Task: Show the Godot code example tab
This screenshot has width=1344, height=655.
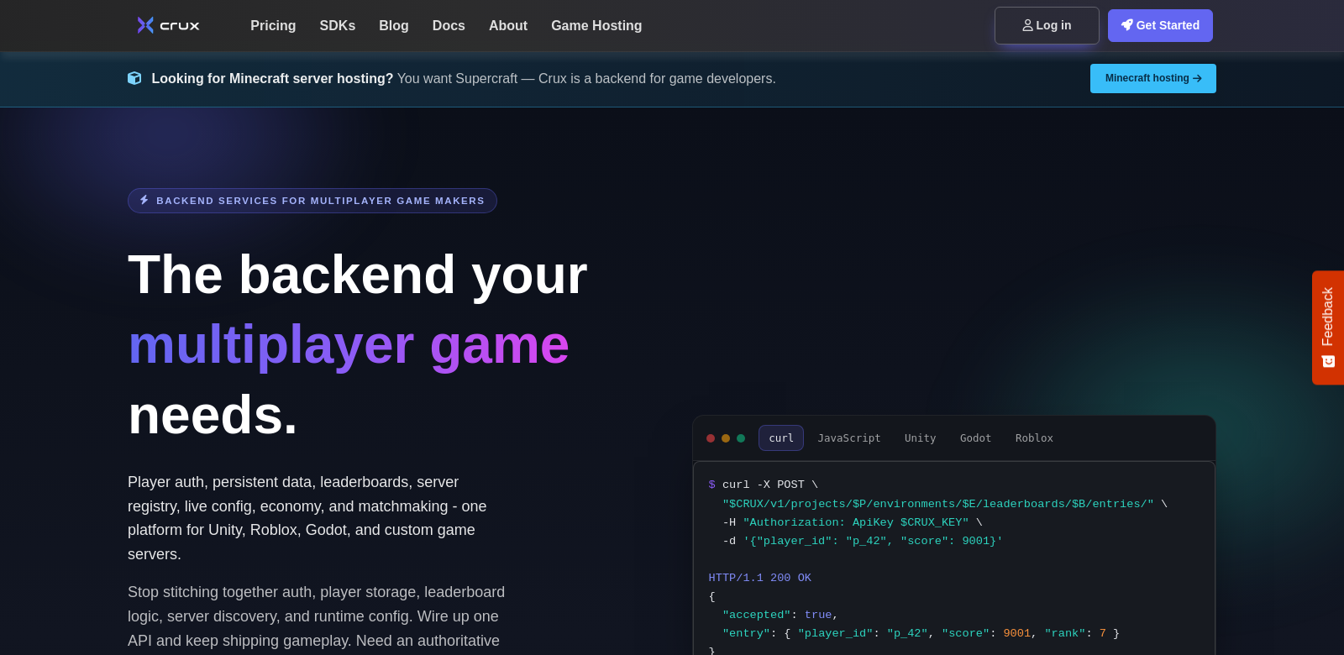Action: coord(975,438)
